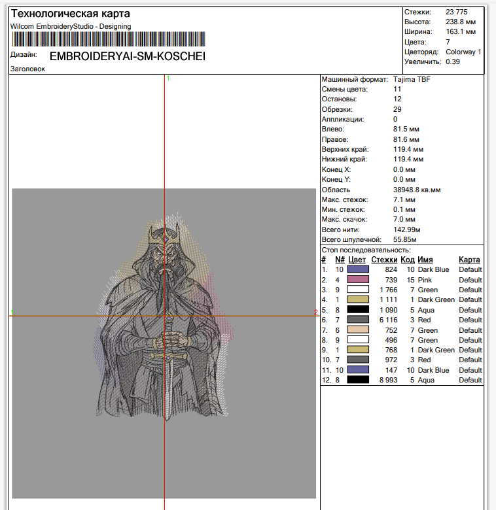496x510 pixels.
Task: Click the Dark Blue swatch in row 1
Action: (358, 269)
